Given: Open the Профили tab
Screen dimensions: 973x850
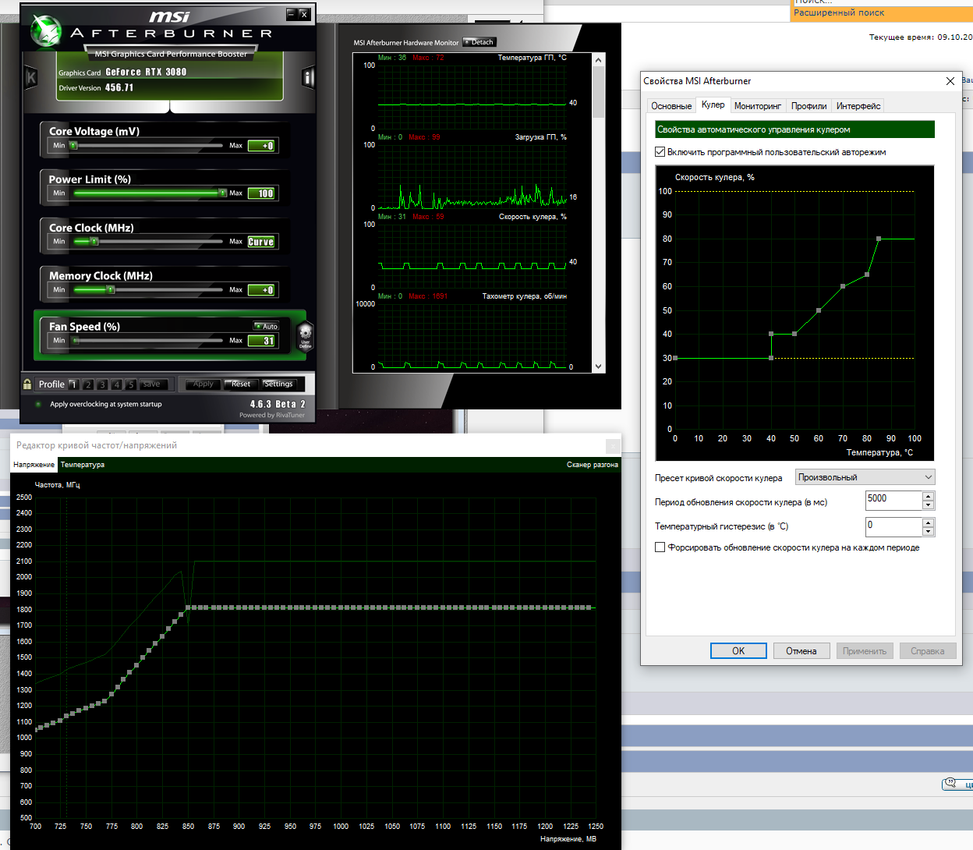Looking at the screenshot, I should tap(809, 106).
